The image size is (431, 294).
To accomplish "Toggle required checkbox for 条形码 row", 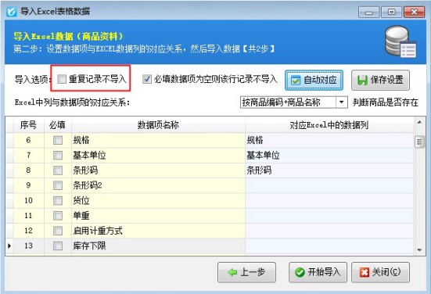I will click(x=58, y=170).
